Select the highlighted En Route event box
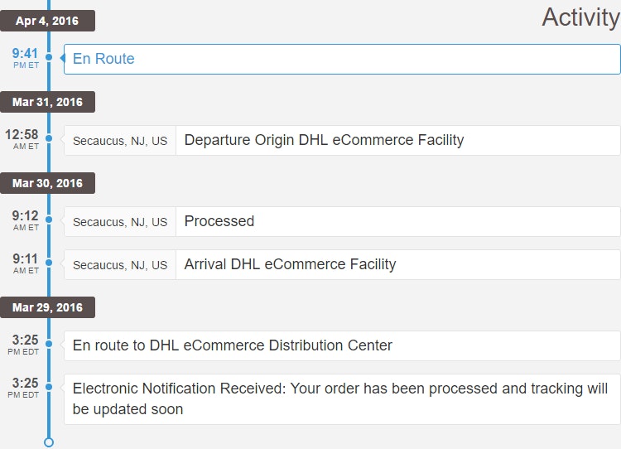The image size is (621, 449). 341,59
